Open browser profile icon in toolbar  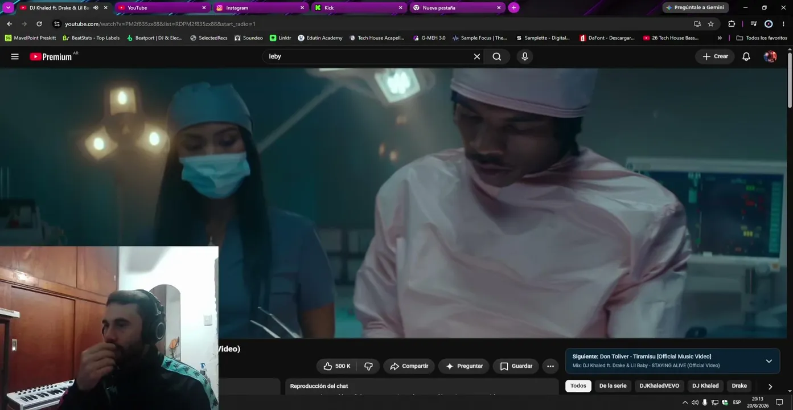point(769,24)
